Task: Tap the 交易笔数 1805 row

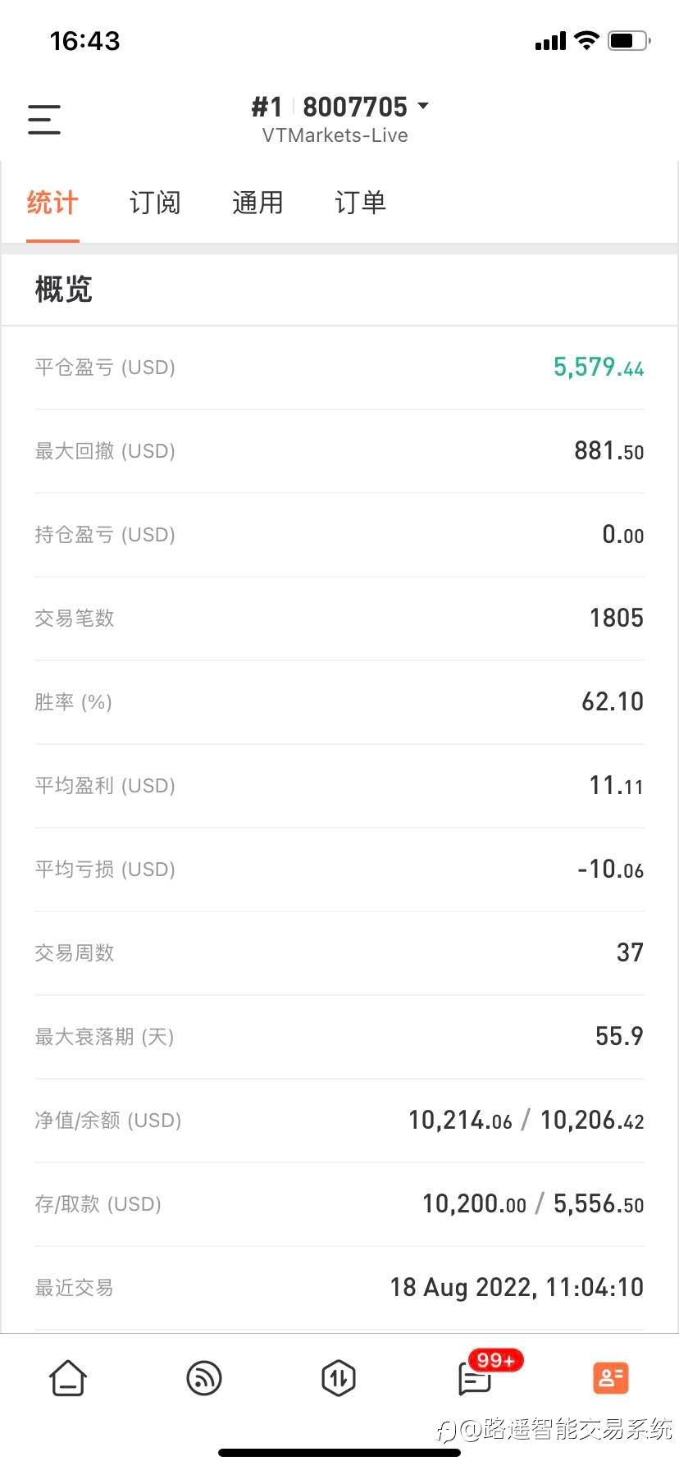Action: [x=339, y=619]
